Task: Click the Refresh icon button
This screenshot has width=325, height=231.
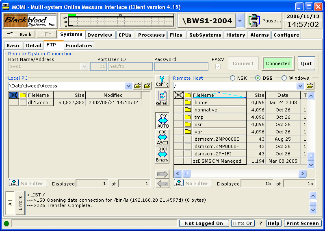Action: click(162, 98)
